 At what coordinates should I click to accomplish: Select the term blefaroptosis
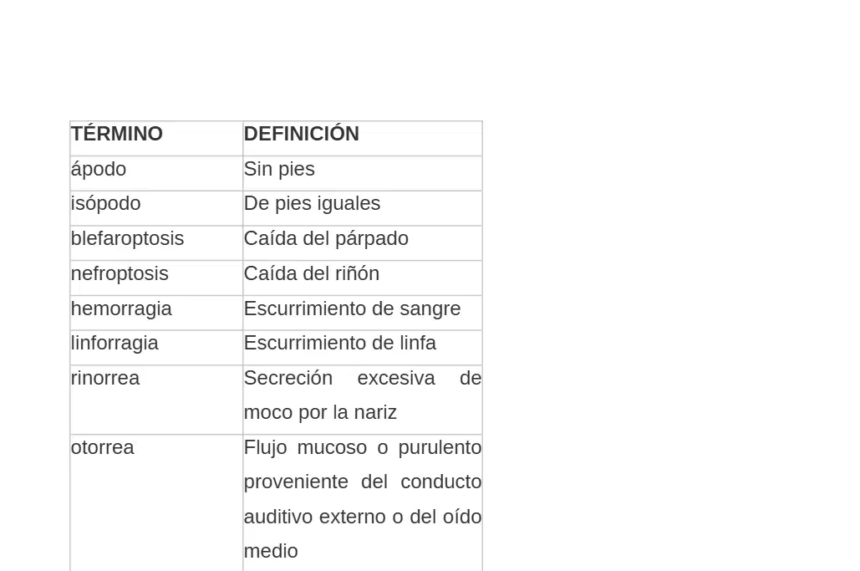[x=127, y=239]
